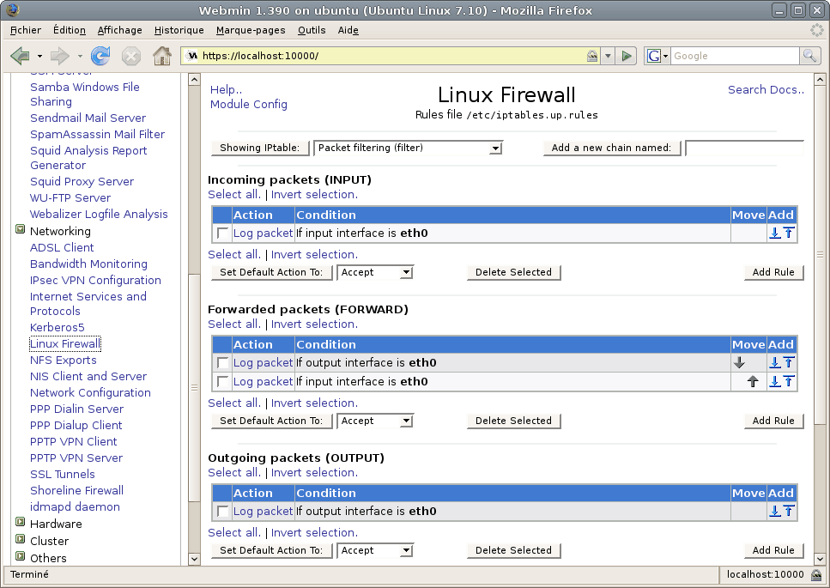
Task: Open the search engine selector dropdown
Action: [657, 56]
